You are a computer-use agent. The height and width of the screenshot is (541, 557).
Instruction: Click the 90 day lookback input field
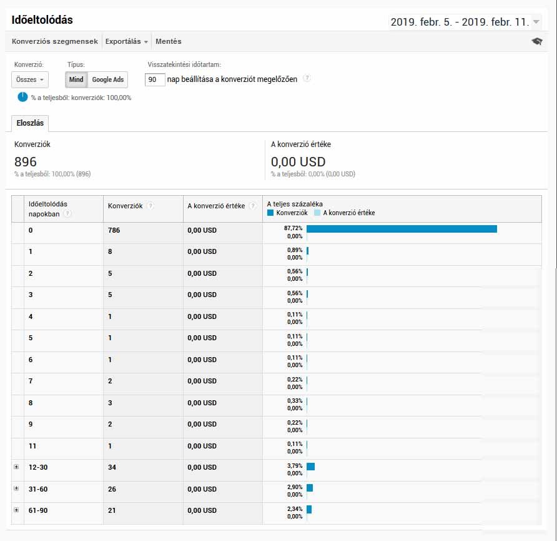point(155,79)
